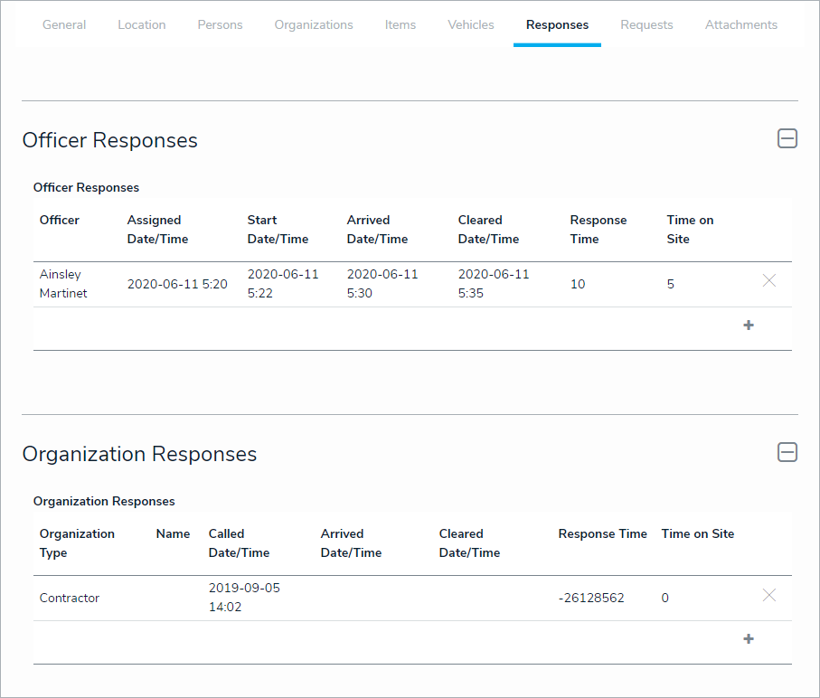Click the Contractor organization type cell
This screenshot has width=820, height=698.
click(x=70, y=598)
